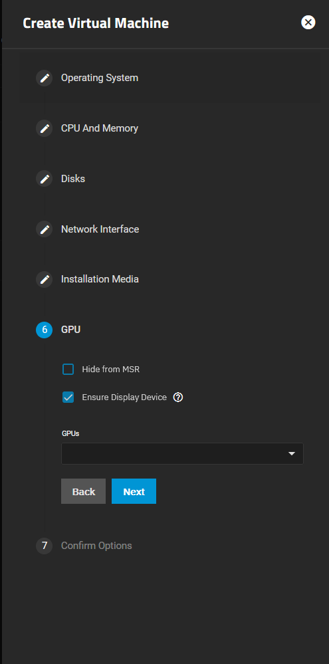Expand the Operating System step label
Screen dimensions: 329x664
tap(100, 78)
